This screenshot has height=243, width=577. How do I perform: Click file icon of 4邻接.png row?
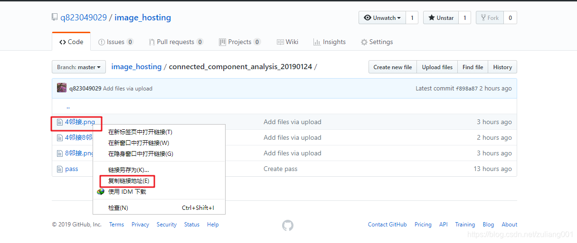point(60,122)
